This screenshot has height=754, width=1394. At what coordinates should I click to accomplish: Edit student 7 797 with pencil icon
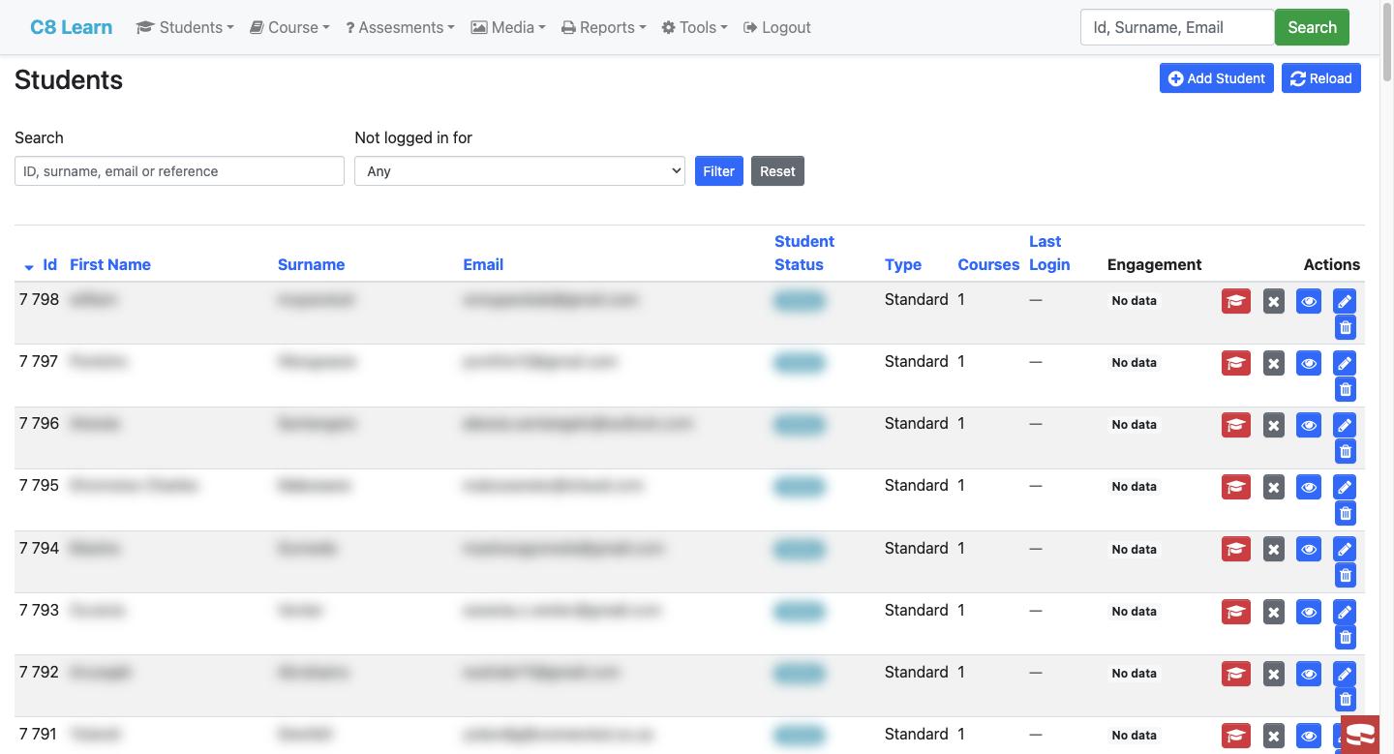[1345, 363]
